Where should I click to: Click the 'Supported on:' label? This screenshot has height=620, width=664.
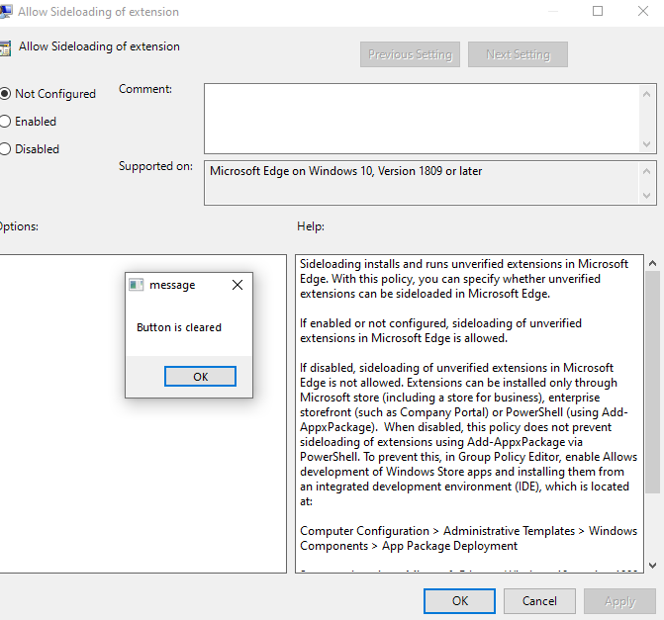(x=155, y=166)
